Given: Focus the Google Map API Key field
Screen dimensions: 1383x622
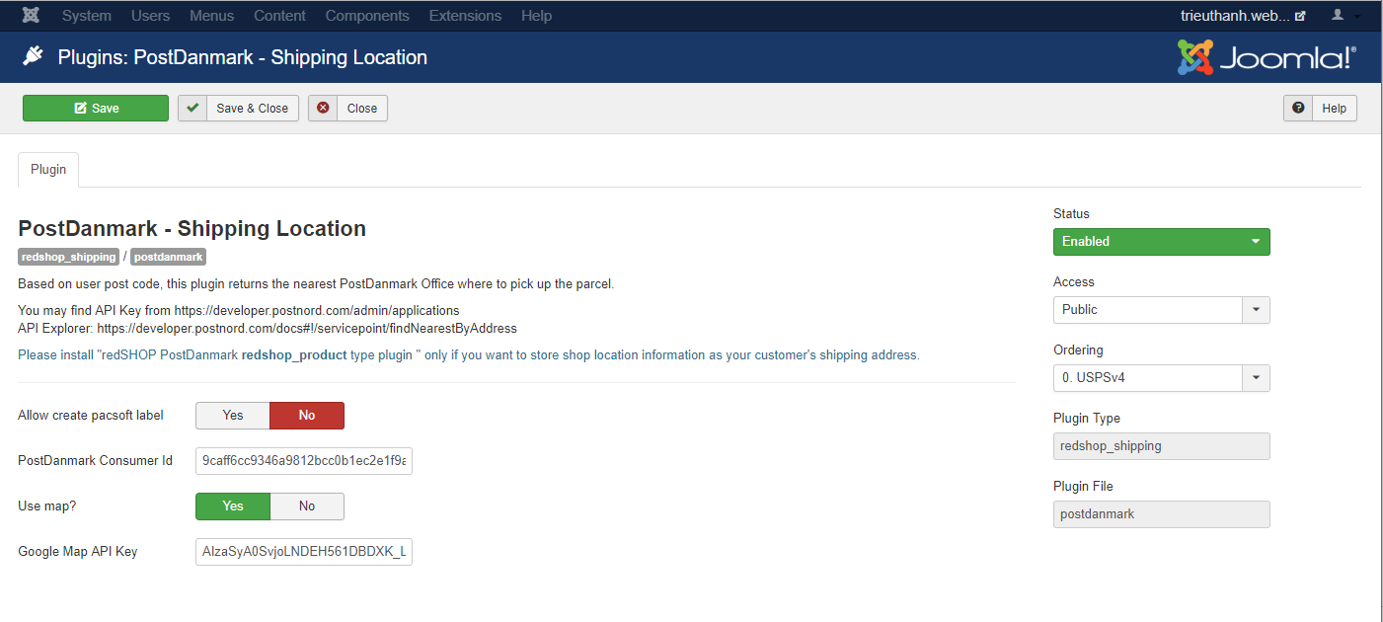Looking at the screenshot, I should point(304,552).
